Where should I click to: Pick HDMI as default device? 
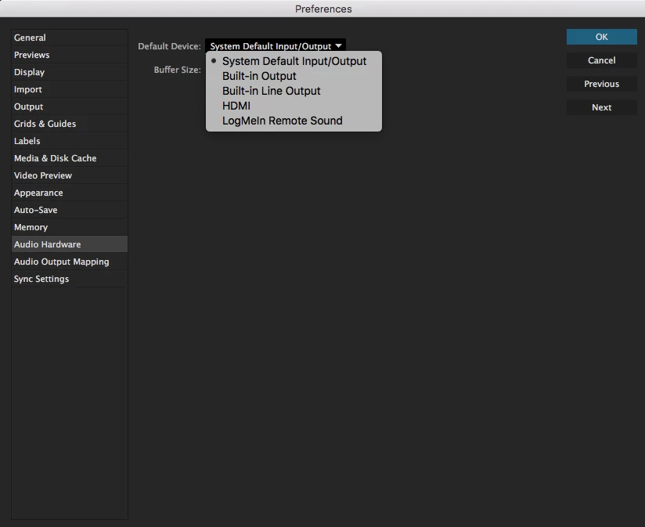click(294, 106)
